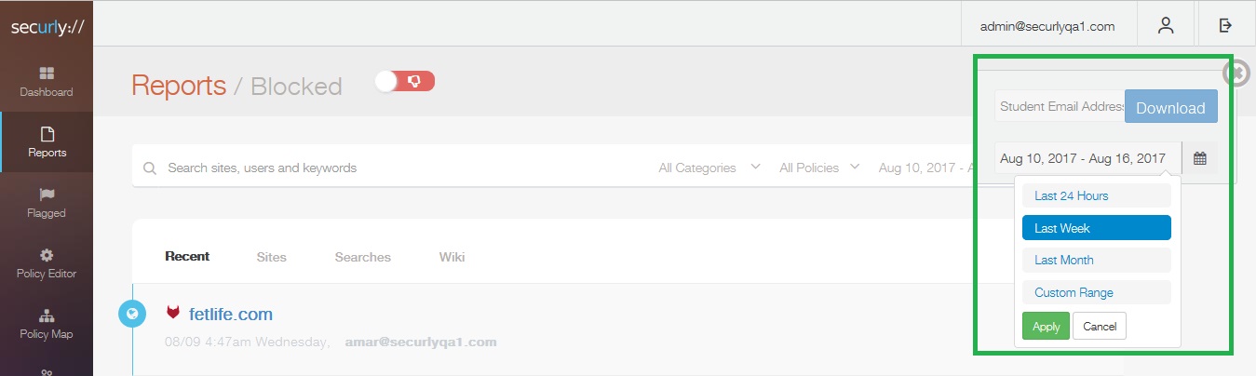This screenshot has height=376, width=1256.
Task: Toggle the Blocked thumbs-down switch
Action: 405,82
